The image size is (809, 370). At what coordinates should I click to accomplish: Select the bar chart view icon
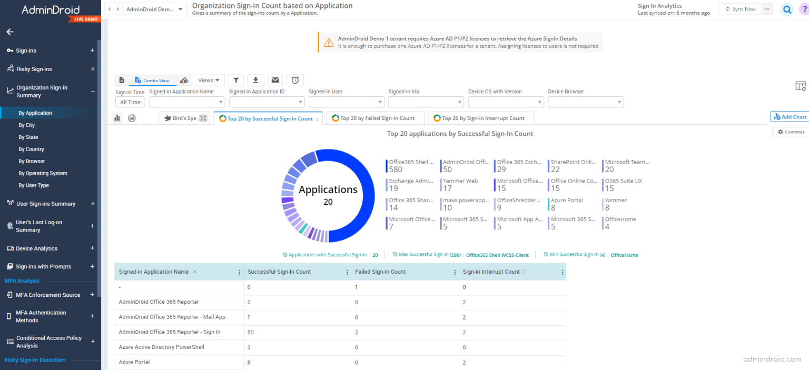pos(116,118)
